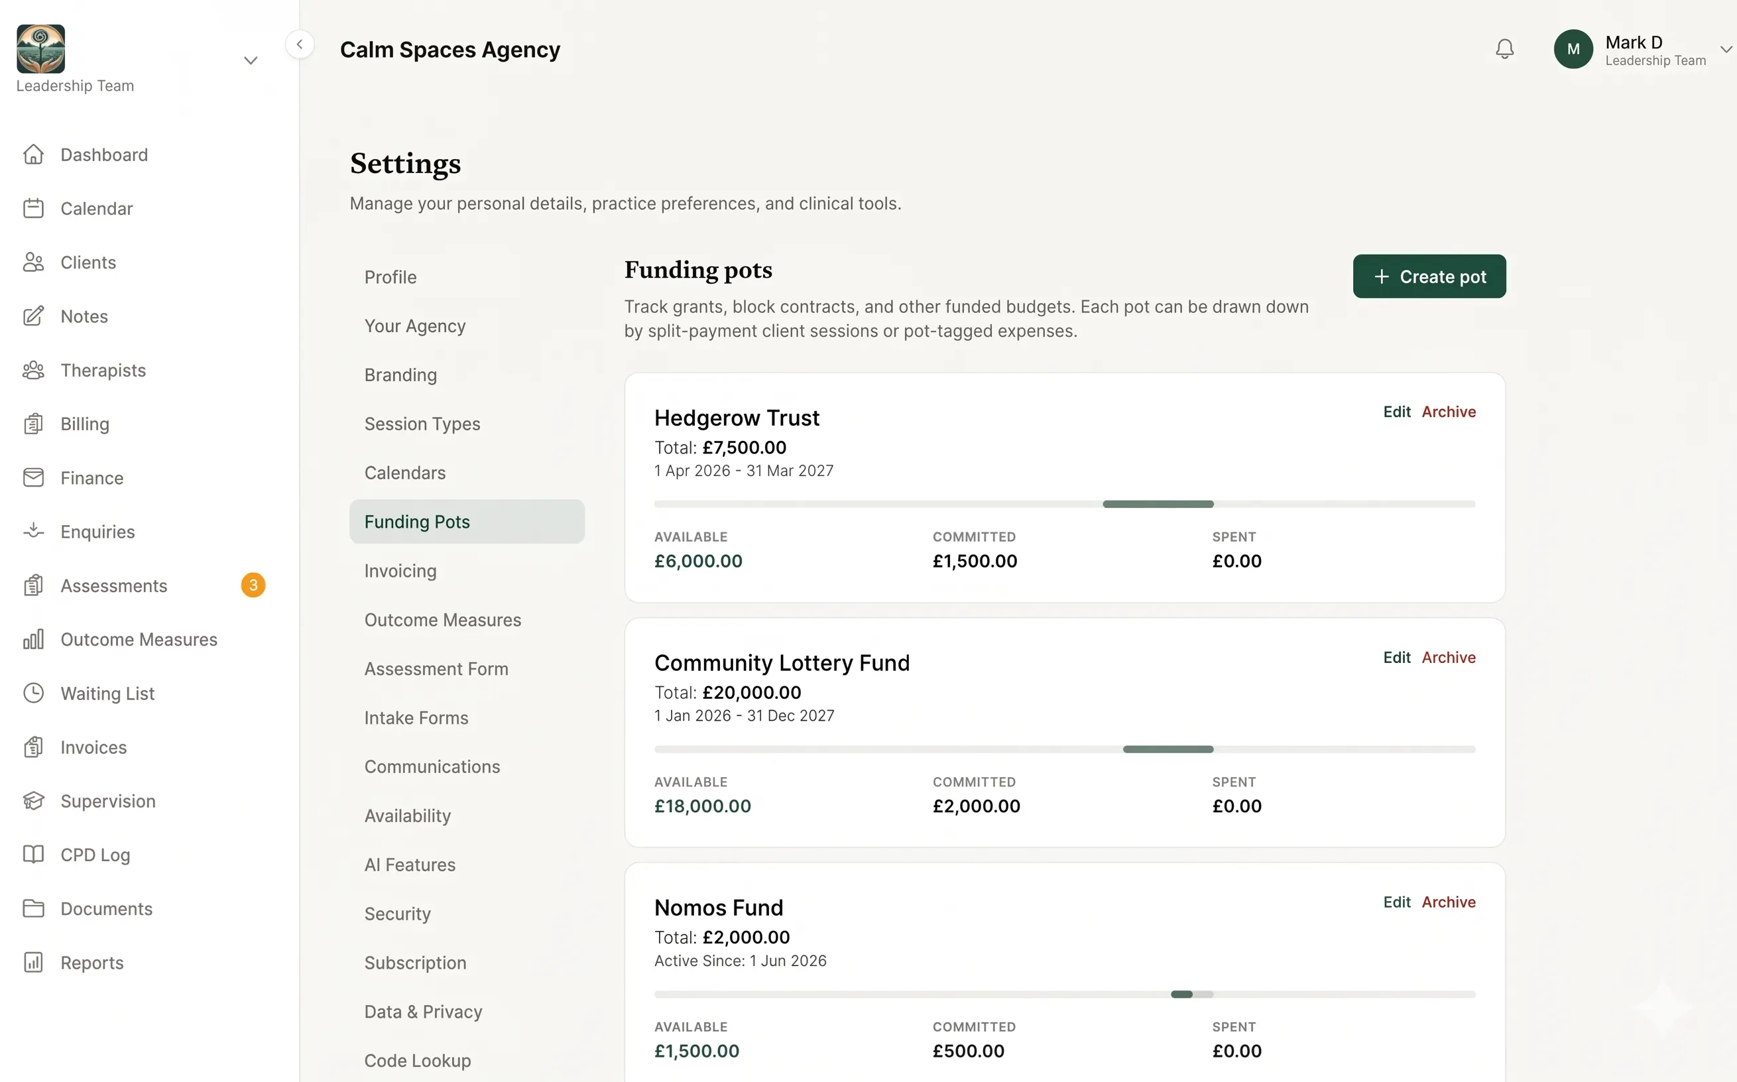The width and height of the screenshot is (1737, 1082).
Task: Open notifications bell icon
Action: (1504, 48)
